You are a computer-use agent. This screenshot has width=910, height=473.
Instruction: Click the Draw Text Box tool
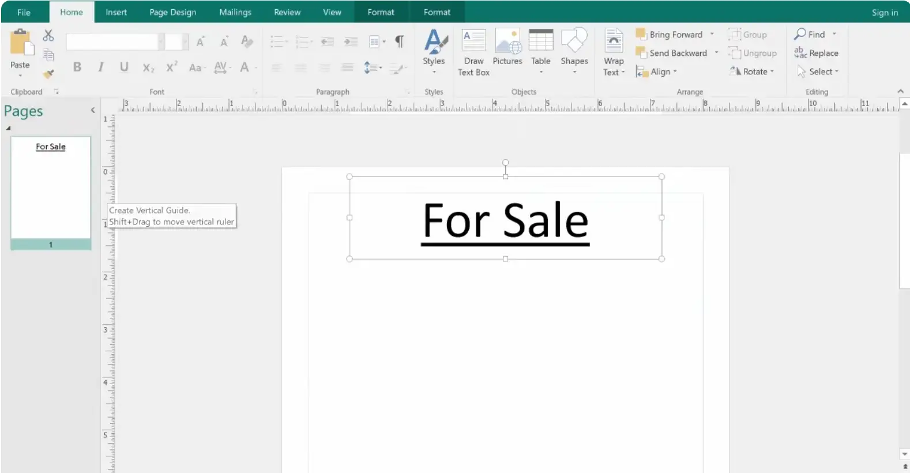coord(473,52)
